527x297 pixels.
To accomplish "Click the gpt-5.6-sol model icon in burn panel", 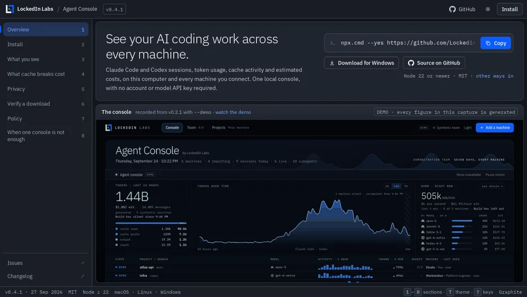I will pos(423,249).
